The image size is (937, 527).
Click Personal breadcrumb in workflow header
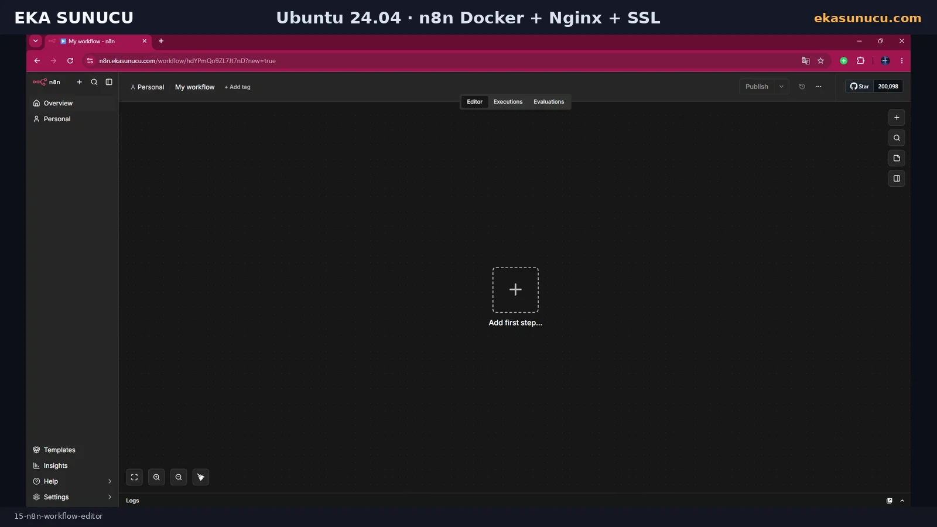click(x=147, y=87)
